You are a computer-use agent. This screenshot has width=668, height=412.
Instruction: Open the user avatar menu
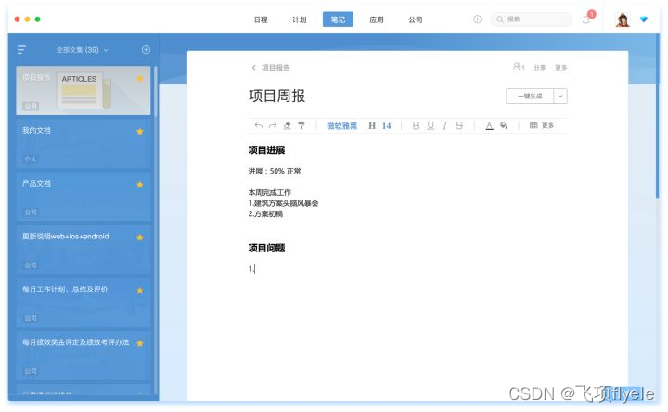click(x=623, y=19)
